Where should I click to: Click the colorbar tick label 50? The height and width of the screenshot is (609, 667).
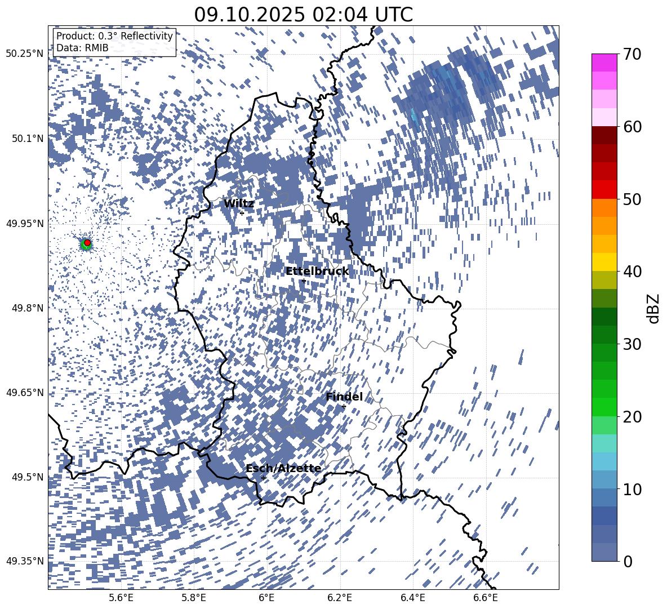[x=632, y=199]
